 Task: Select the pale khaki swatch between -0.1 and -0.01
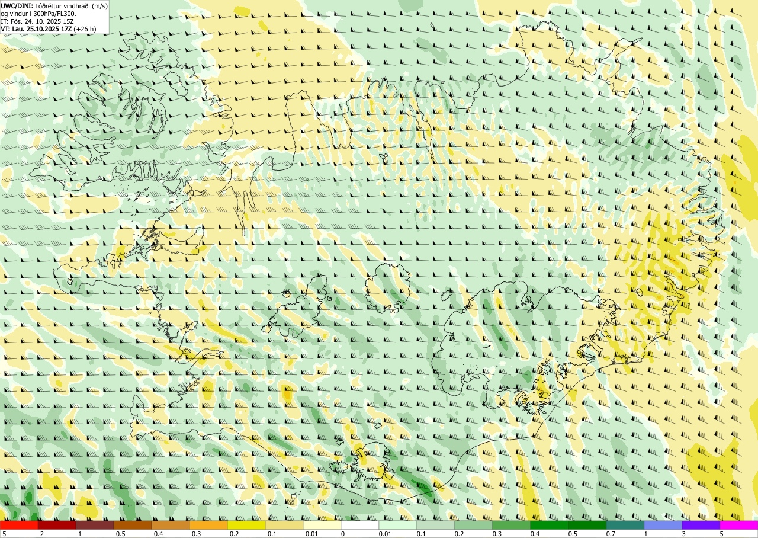(284, 525)
